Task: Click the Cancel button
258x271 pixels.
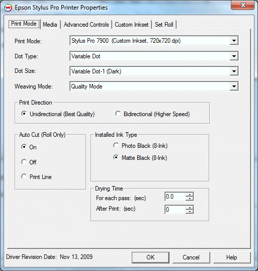Action: (191, 257)
